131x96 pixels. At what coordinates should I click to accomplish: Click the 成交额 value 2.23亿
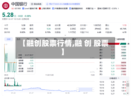(73, 29)
